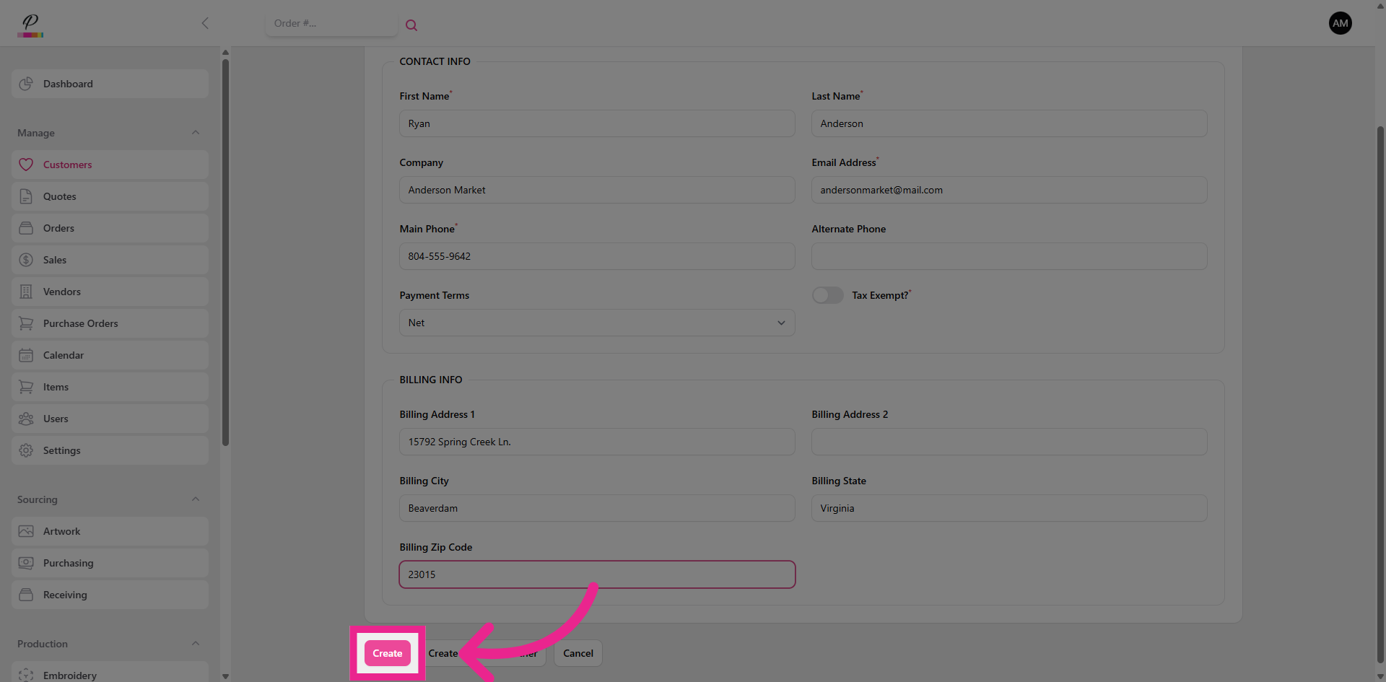Open the Orders section icon
The image size is (1386, 682).
pyautogui.click(x=26, y=228)
